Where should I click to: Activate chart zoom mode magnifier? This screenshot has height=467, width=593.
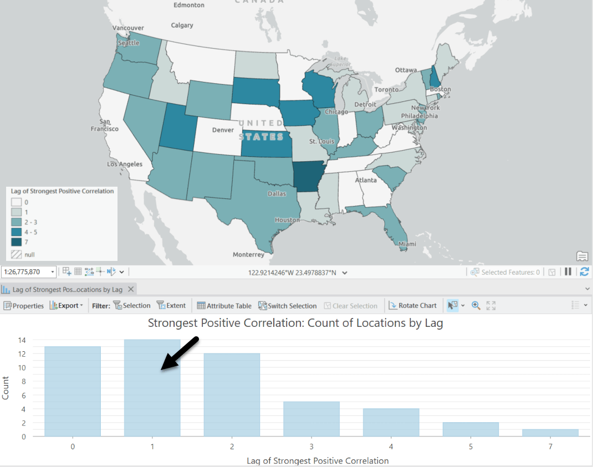(476, 306)
